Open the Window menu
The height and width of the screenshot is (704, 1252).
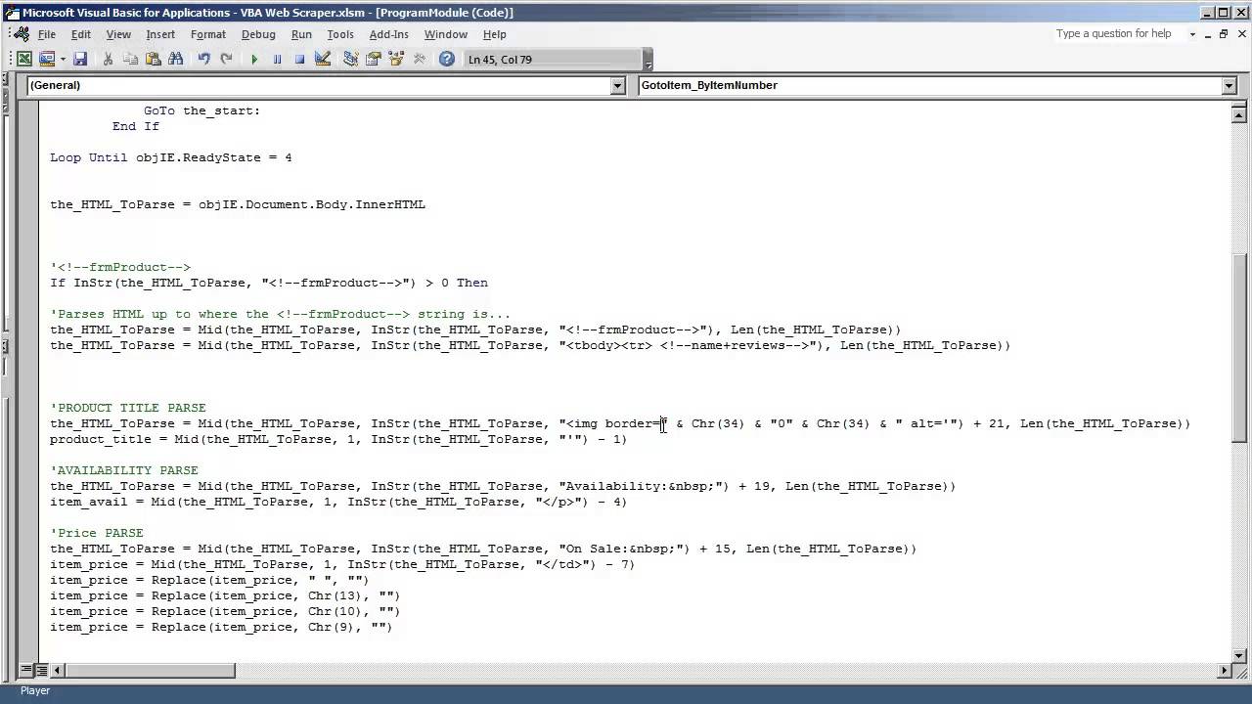tap(445, 34)
